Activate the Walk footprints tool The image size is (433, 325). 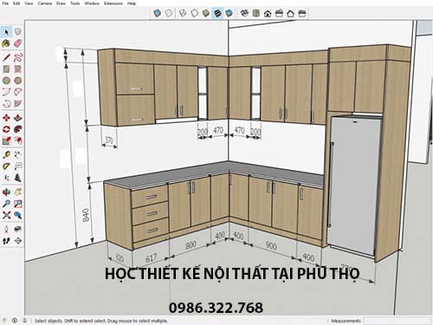[x=6, y=240]
